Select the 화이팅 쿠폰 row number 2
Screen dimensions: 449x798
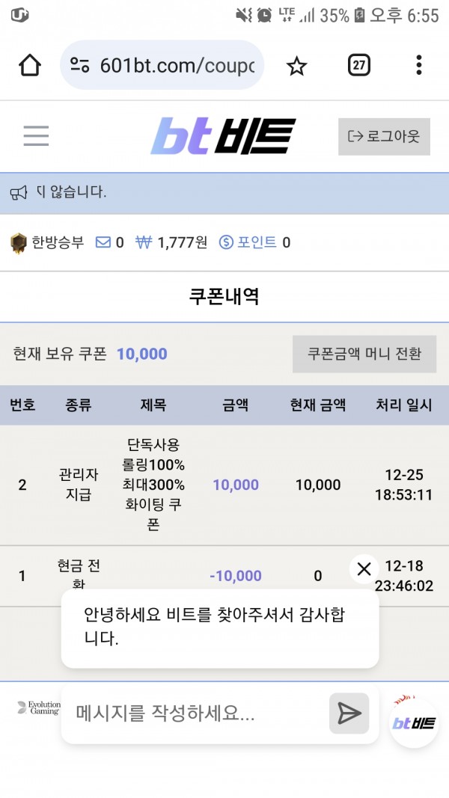point(224,485)
